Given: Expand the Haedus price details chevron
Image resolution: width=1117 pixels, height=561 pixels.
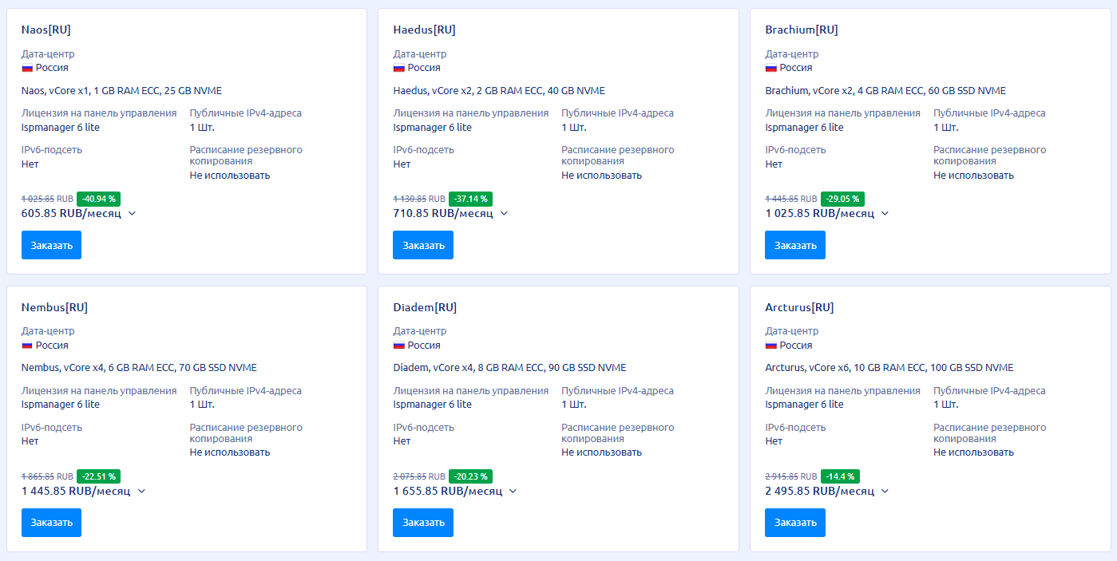Looking at the screenshot, I should (503, 214).
